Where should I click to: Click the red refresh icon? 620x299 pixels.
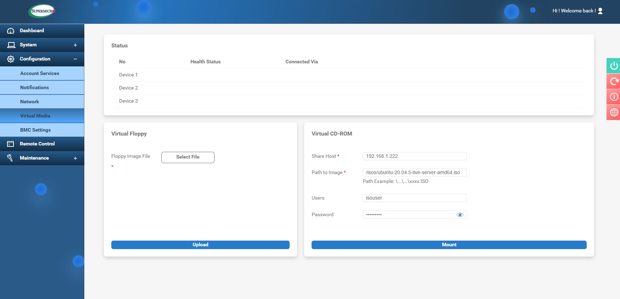point(614,81)
